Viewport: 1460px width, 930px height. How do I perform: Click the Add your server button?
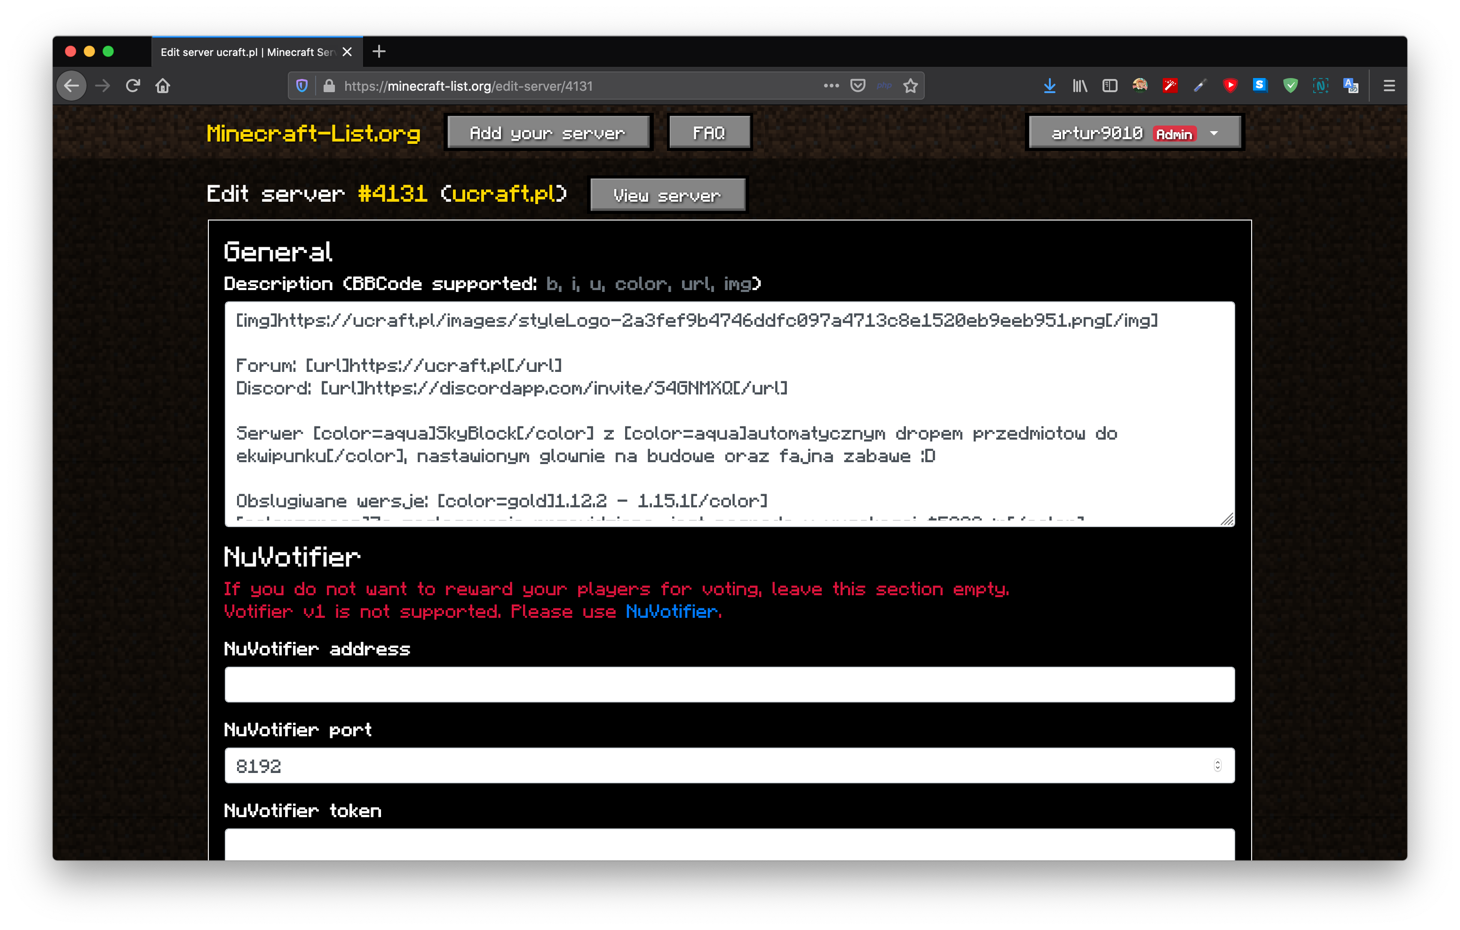coord(547,134)
